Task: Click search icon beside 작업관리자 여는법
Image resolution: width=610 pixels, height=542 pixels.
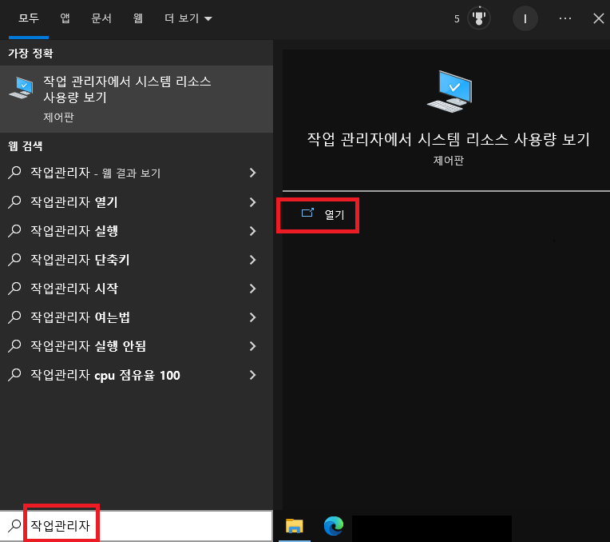Action: 14,317
